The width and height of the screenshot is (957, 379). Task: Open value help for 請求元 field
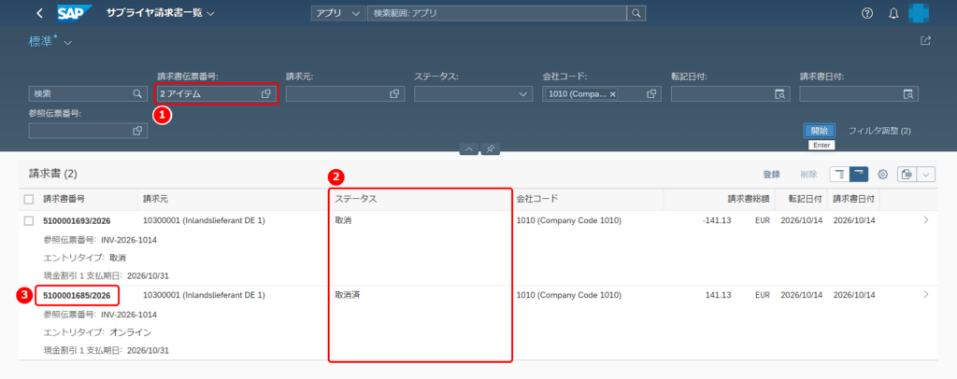(395, 94)
